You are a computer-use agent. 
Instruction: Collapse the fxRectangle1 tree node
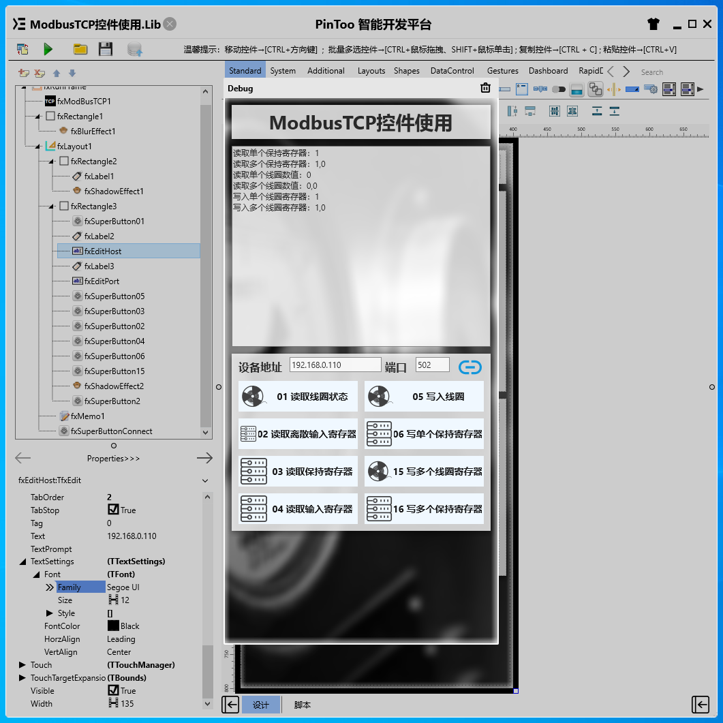point(38,117)
